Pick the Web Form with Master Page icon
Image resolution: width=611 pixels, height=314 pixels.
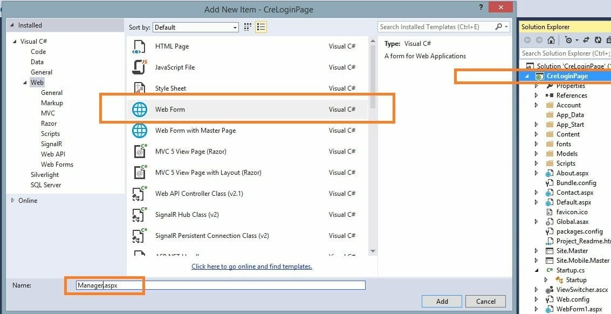coord(139,131)
